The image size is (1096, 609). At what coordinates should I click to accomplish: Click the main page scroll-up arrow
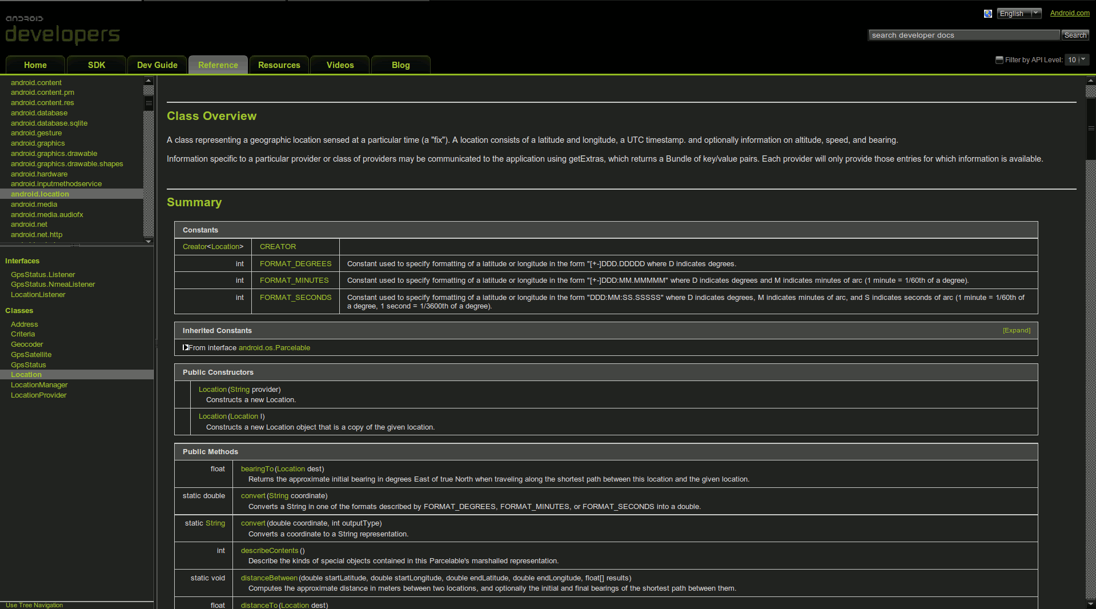[x=1090, y=81]
